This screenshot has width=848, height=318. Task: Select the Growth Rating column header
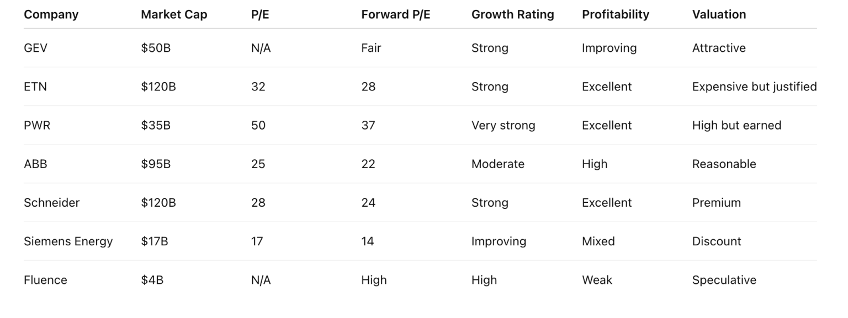(x=512, y=15)
